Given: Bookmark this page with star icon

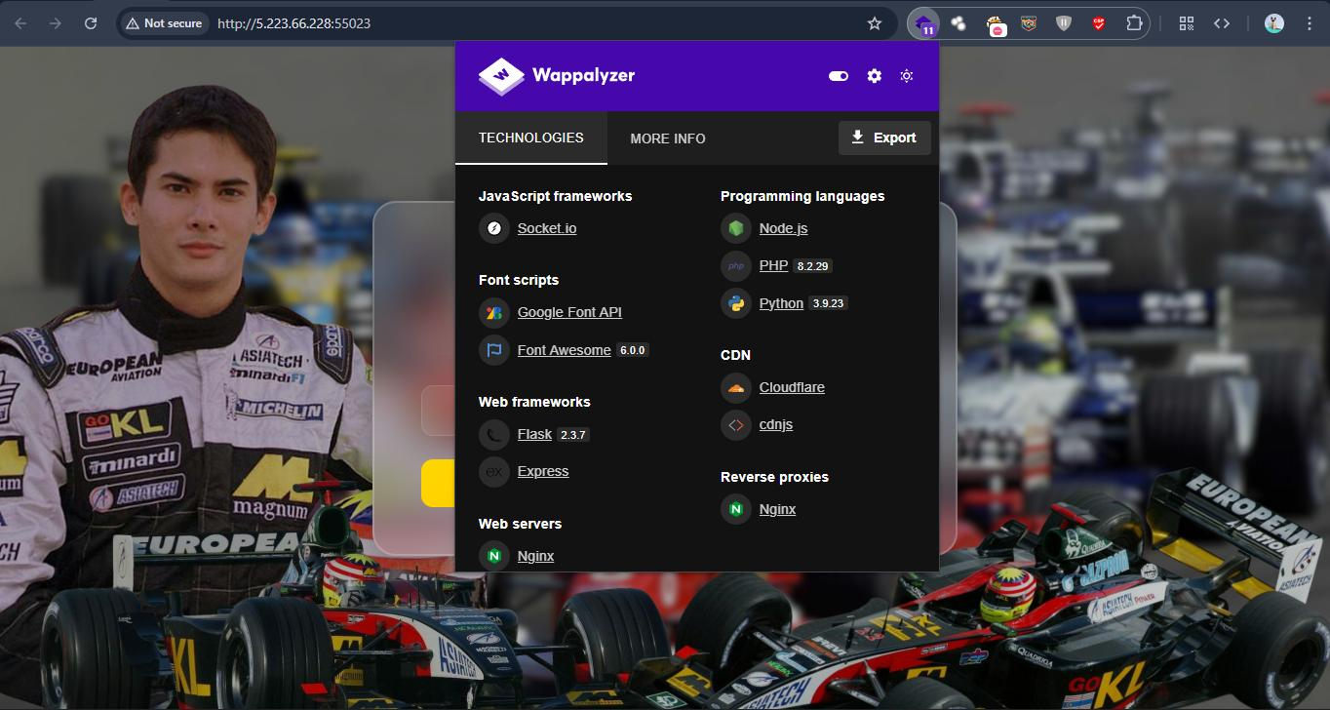Looking at the screenshot, I should (x=875, y=23).
